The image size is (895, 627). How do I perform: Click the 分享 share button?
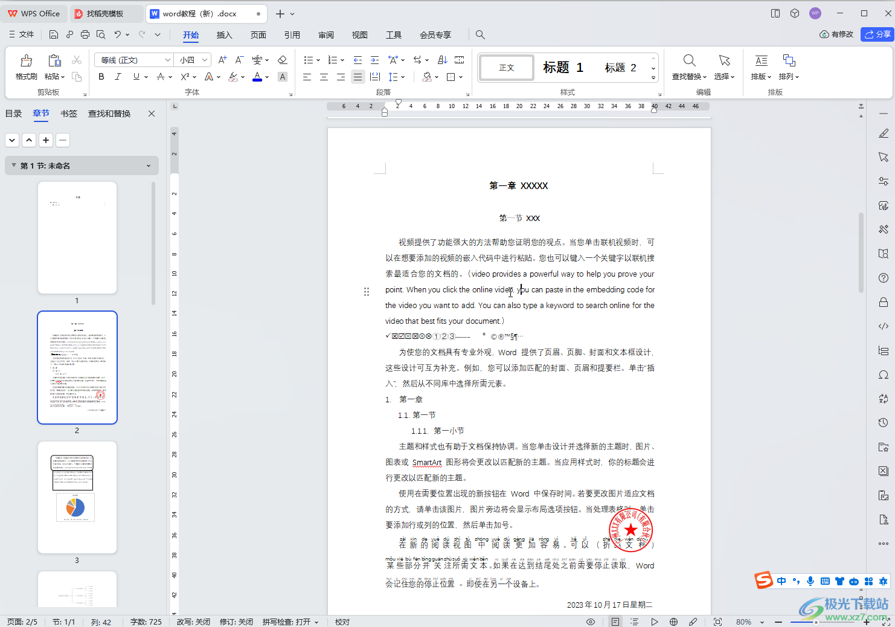[x=877, y=34]
